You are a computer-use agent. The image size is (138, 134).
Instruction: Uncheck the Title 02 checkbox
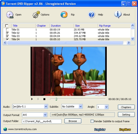pos(7,32)
